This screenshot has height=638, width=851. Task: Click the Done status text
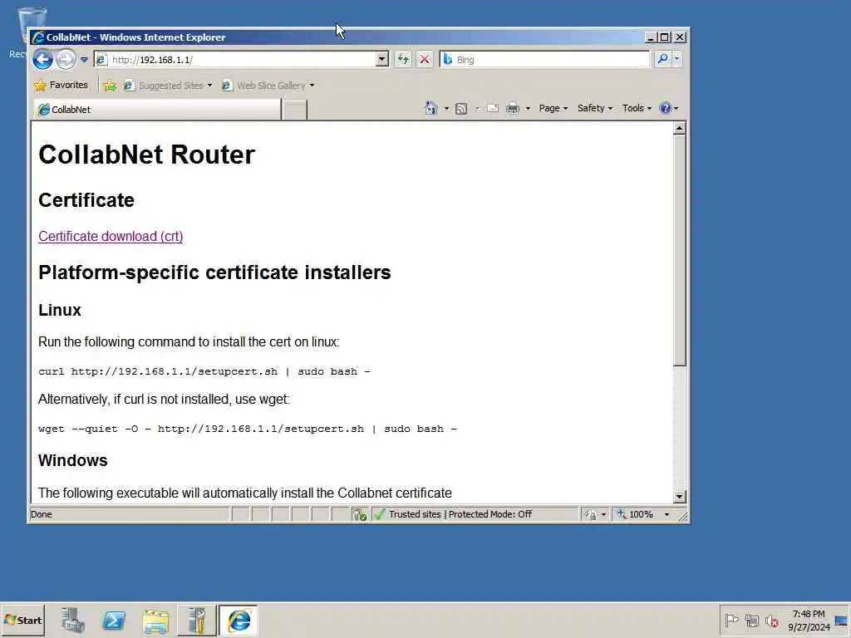coord(42,514)
